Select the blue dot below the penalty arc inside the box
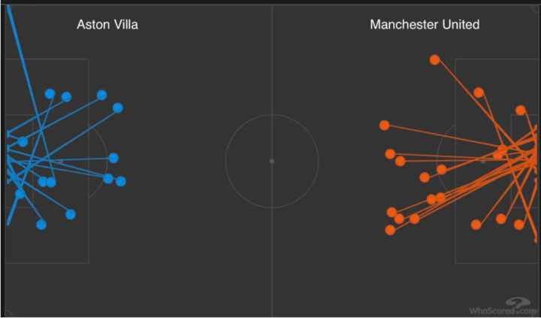The width and height of the screenshot is (541, 318). pyautogui.click(x=71, y=214)
